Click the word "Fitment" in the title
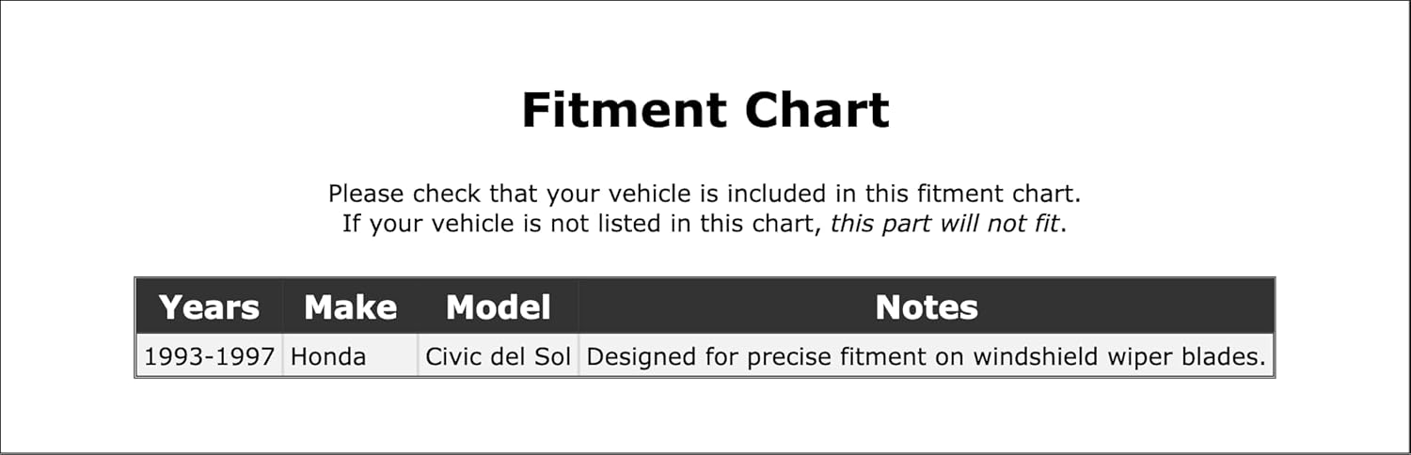Image resolution: width=1411 pixels, height=455 pixels. (626, 110)
